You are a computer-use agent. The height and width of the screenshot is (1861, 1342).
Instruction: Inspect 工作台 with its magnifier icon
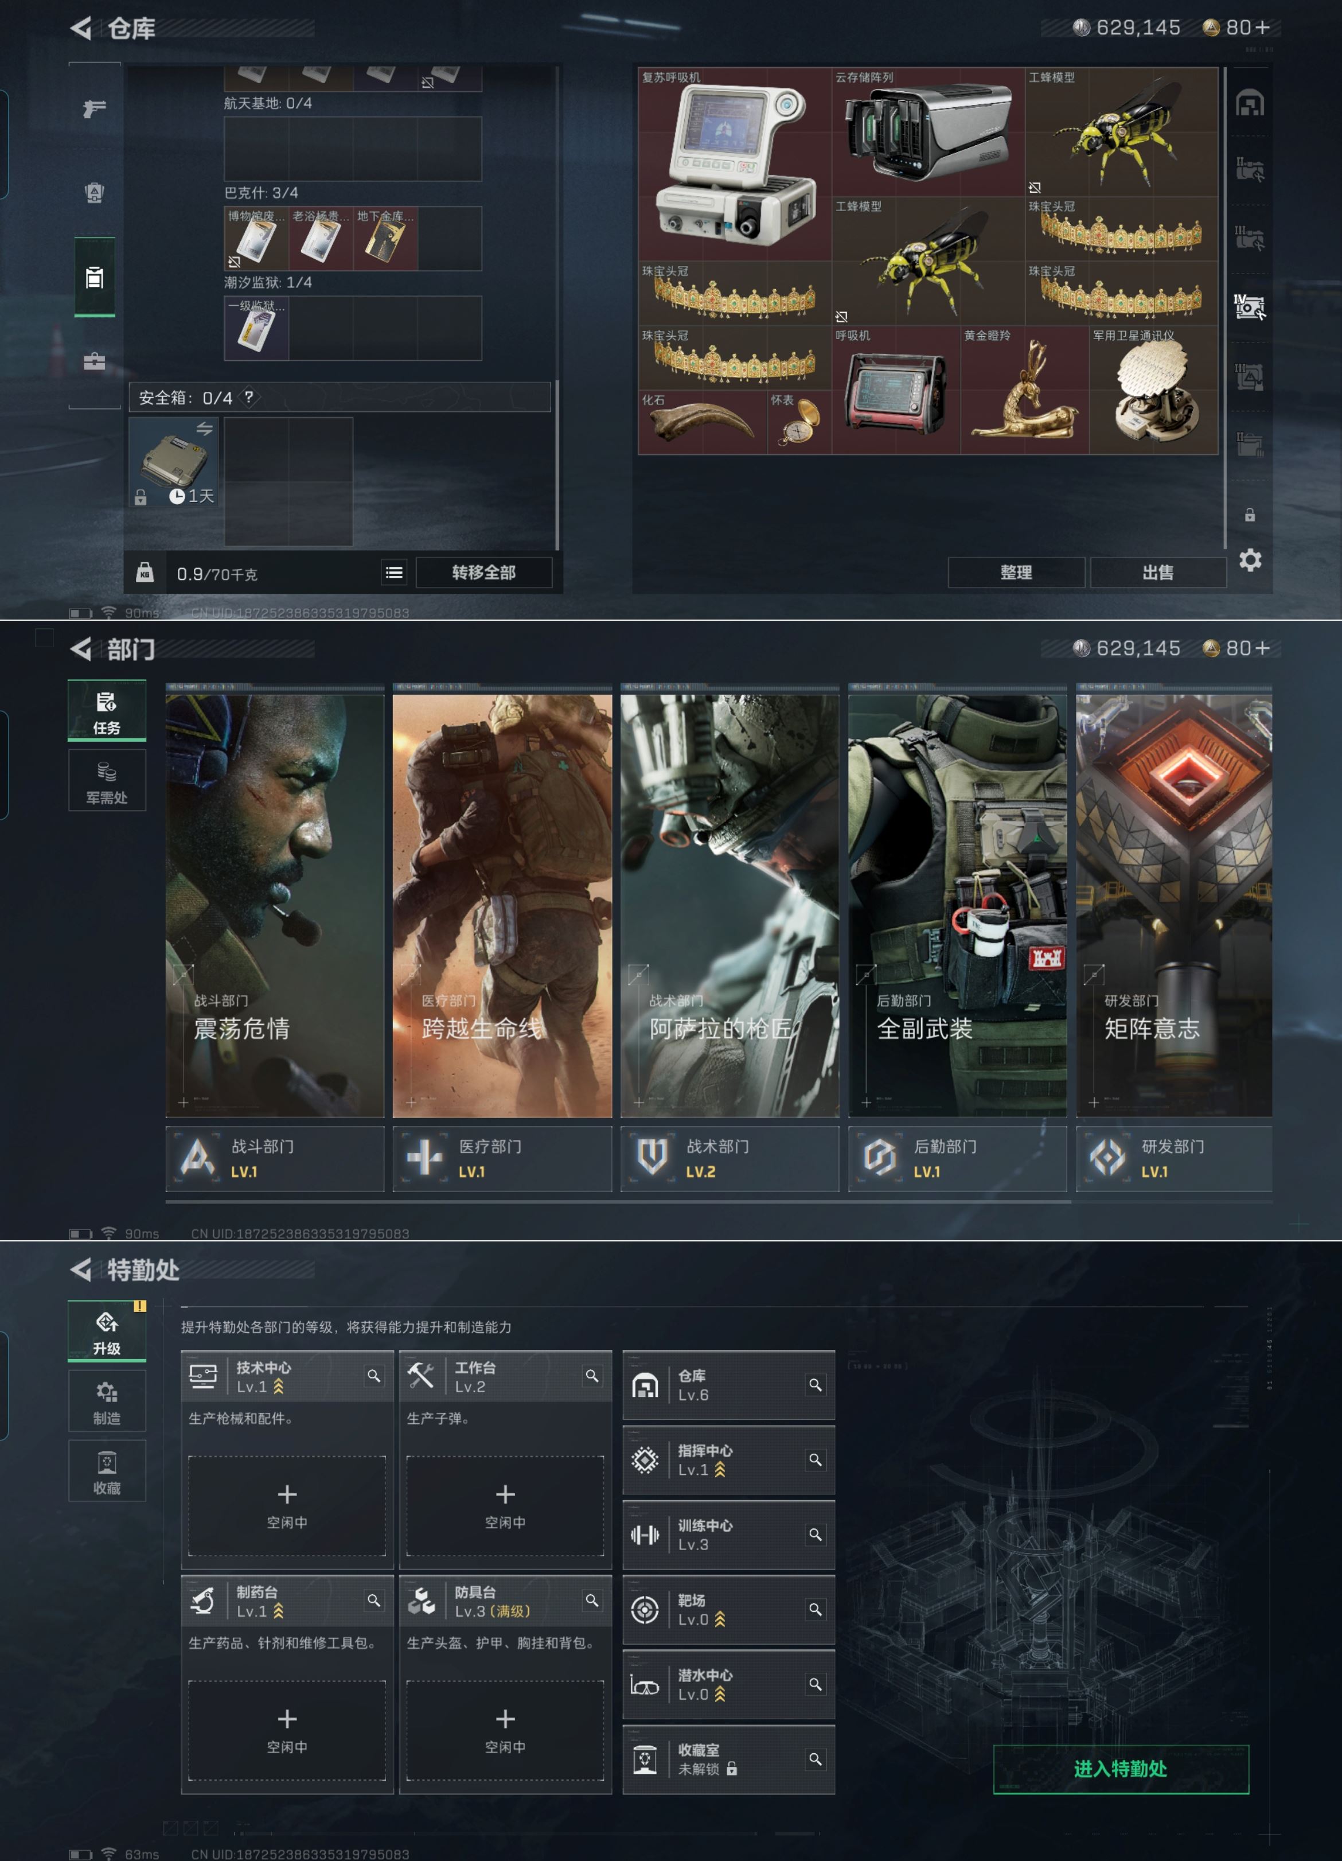click(591, 1376)
